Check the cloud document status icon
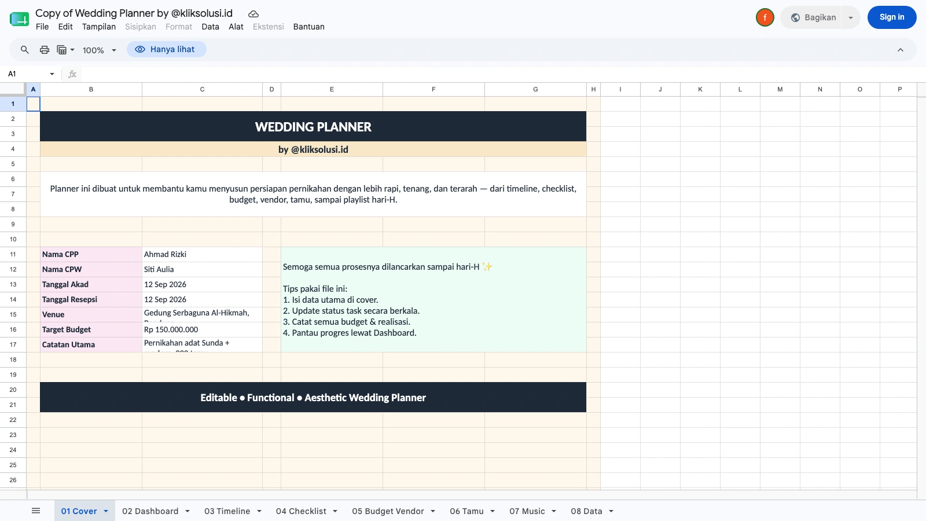The height and width of the screenshot is (521, 926). (x=253, y=14)
